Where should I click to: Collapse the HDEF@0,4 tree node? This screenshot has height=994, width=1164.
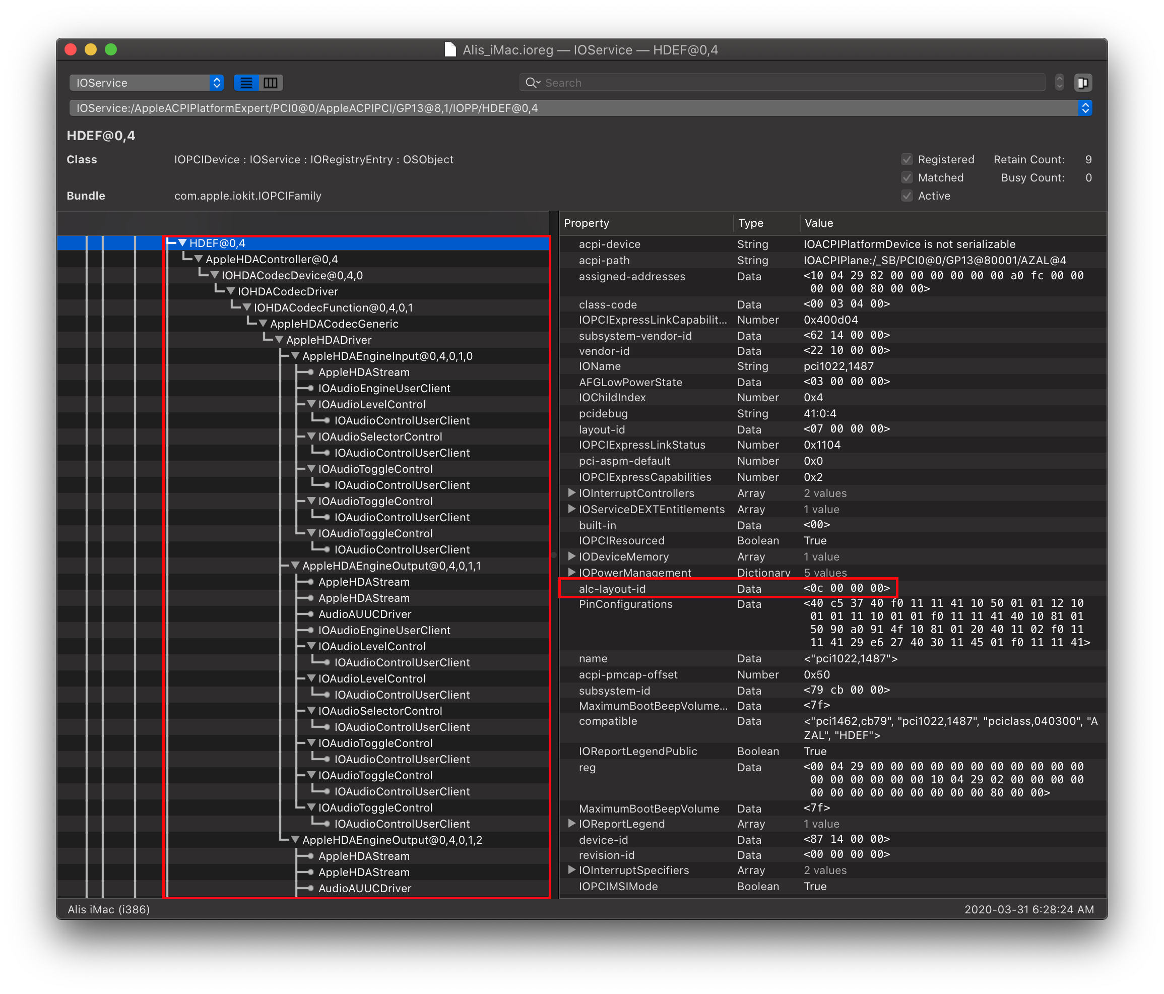[182, 243]
